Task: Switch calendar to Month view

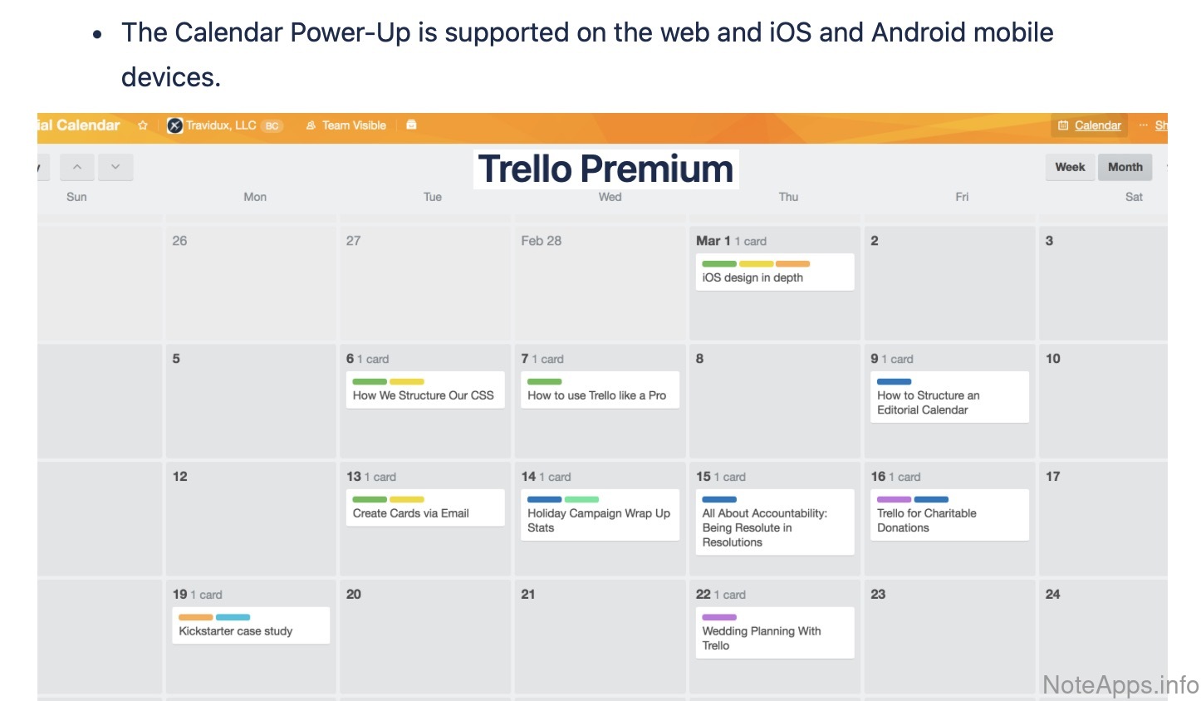Action: pyautogui.click(x=1125, y=167)
